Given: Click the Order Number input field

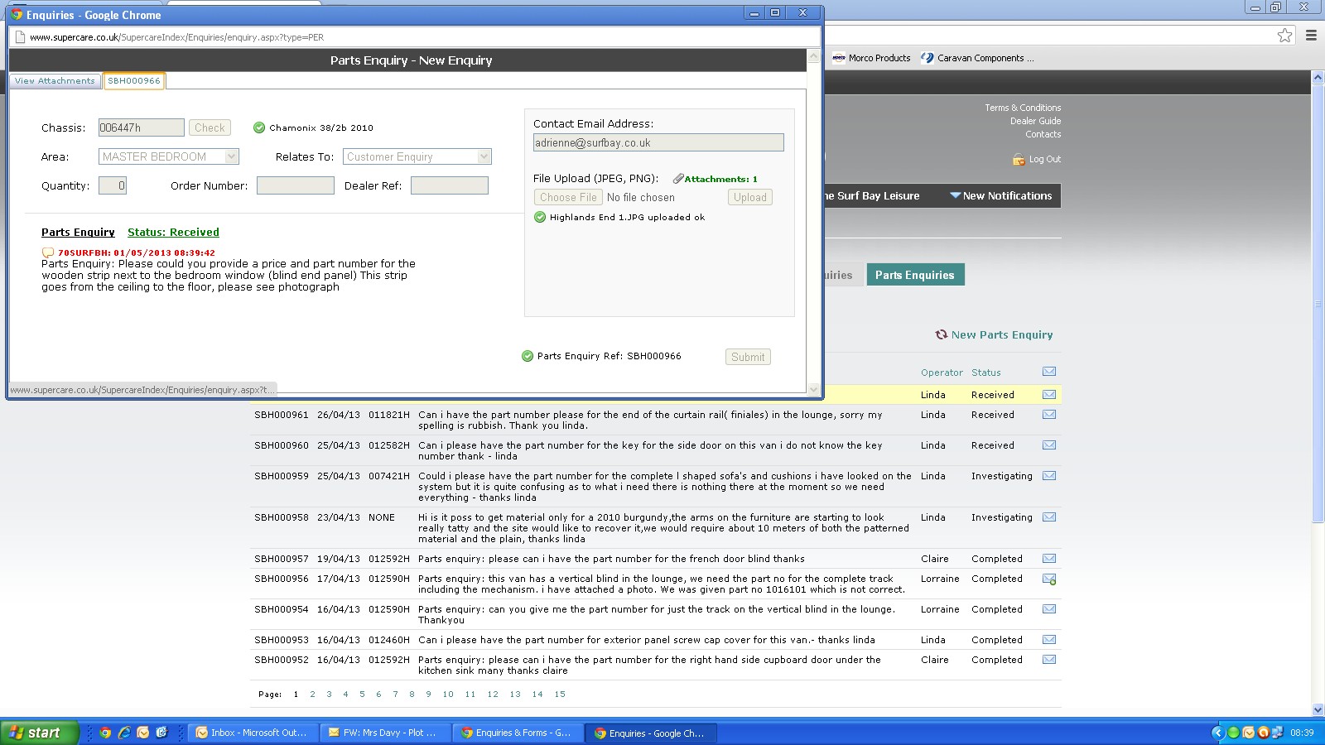Looking at the screenshot, I should (296, 186).
